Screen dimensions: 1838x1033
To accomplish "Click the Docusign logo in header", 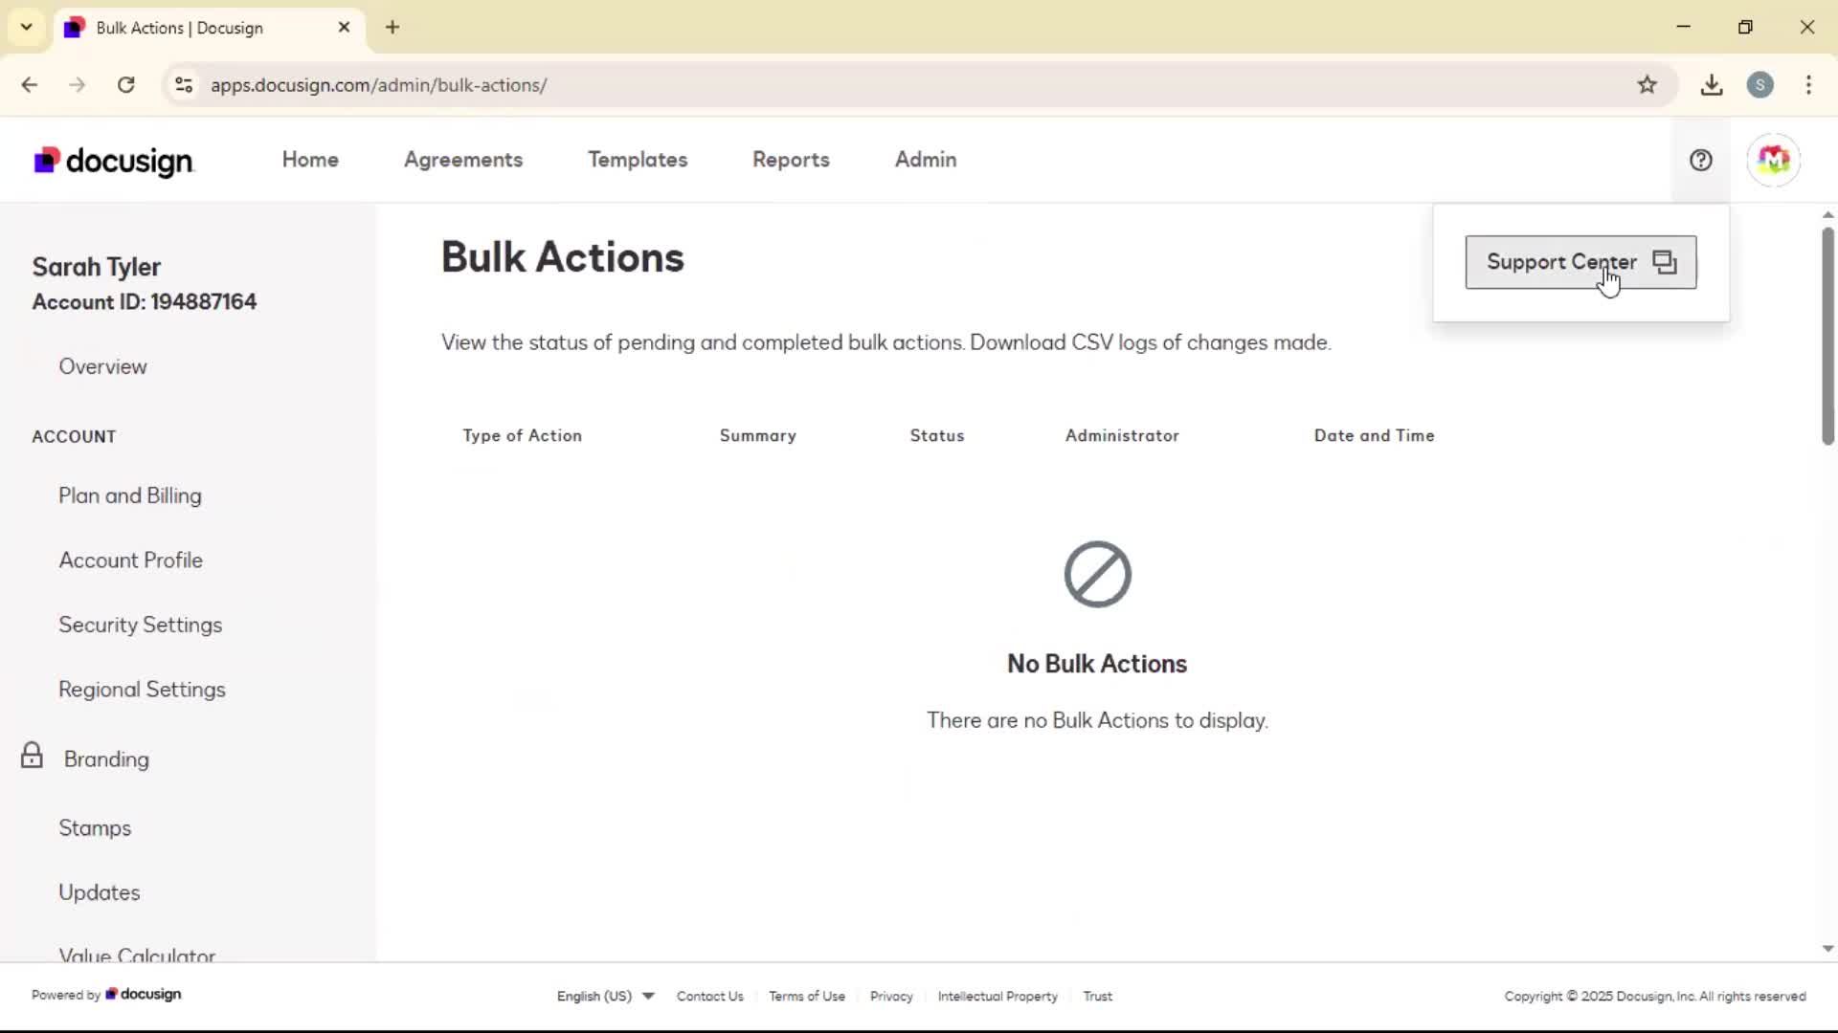I will point(113,161).
